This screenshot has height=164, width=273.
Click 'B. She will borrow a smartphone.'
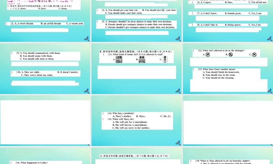click(130, 125)
